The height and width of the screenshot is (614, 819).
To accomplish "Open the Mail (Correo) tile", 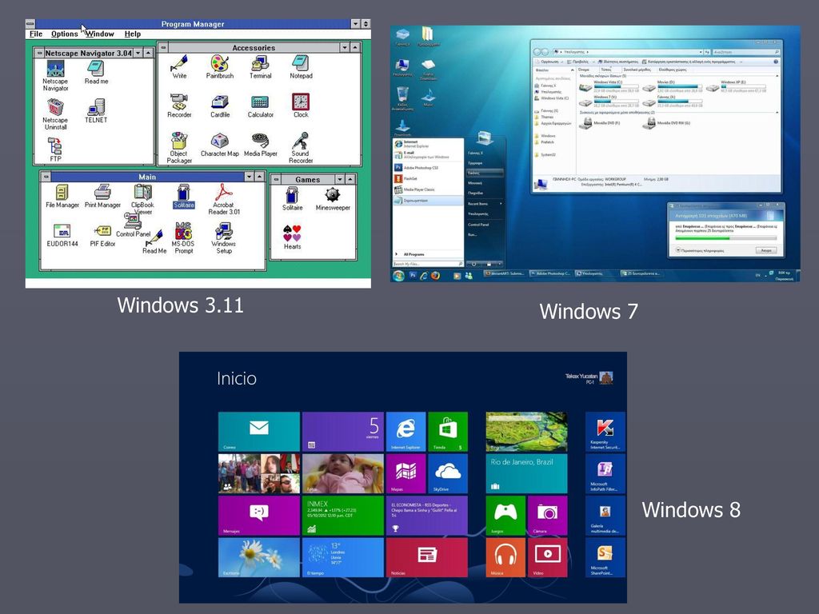I will (259, 431).
